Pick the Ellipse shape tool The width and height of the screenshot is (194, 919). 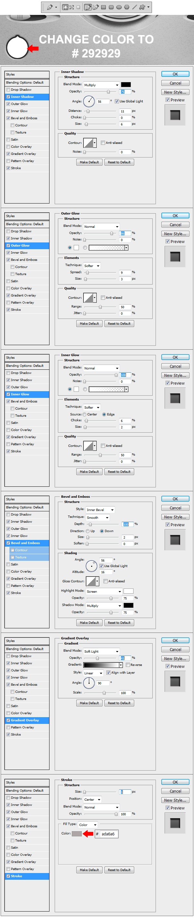119,7
